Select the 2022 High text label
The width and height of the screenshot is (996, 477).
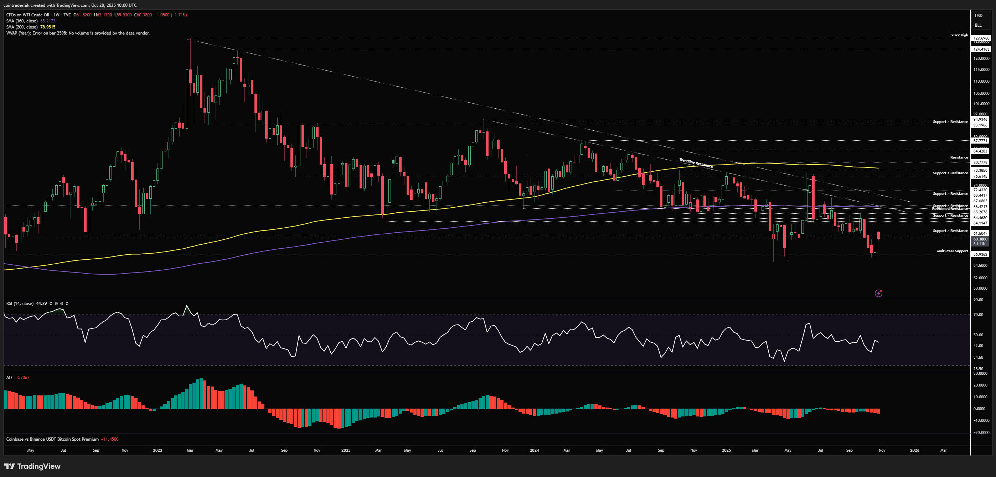click(x=959, y=35)
